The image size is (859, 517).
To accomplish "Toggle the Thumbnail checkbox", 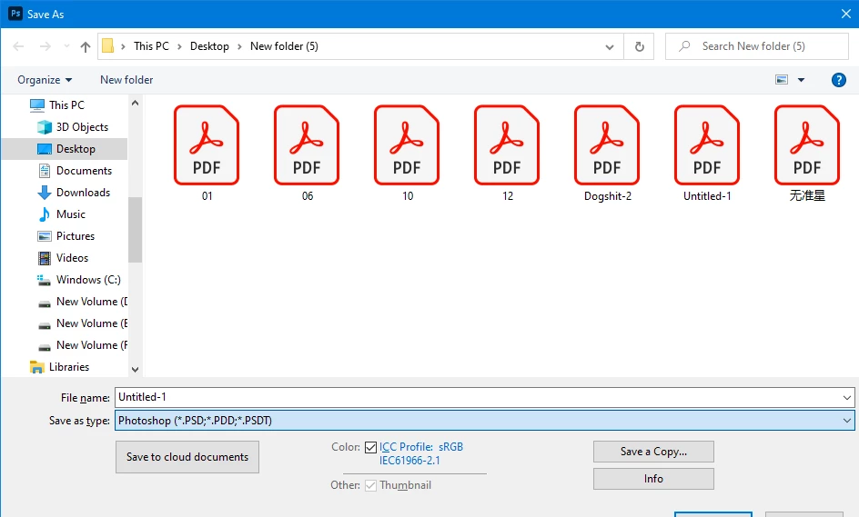I will point(371,486).
